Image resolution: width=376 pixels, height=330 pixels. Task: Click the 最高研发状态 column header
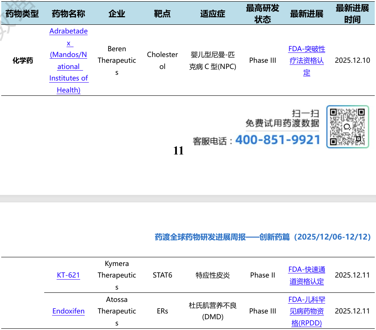tap(262, 14)
